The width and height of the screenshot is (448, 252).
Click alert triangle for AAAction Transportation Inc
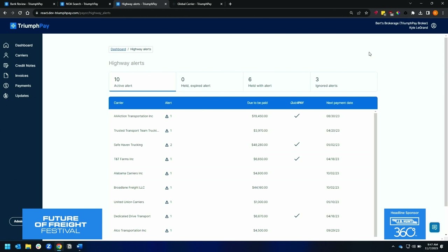click(x=167, y=116)
